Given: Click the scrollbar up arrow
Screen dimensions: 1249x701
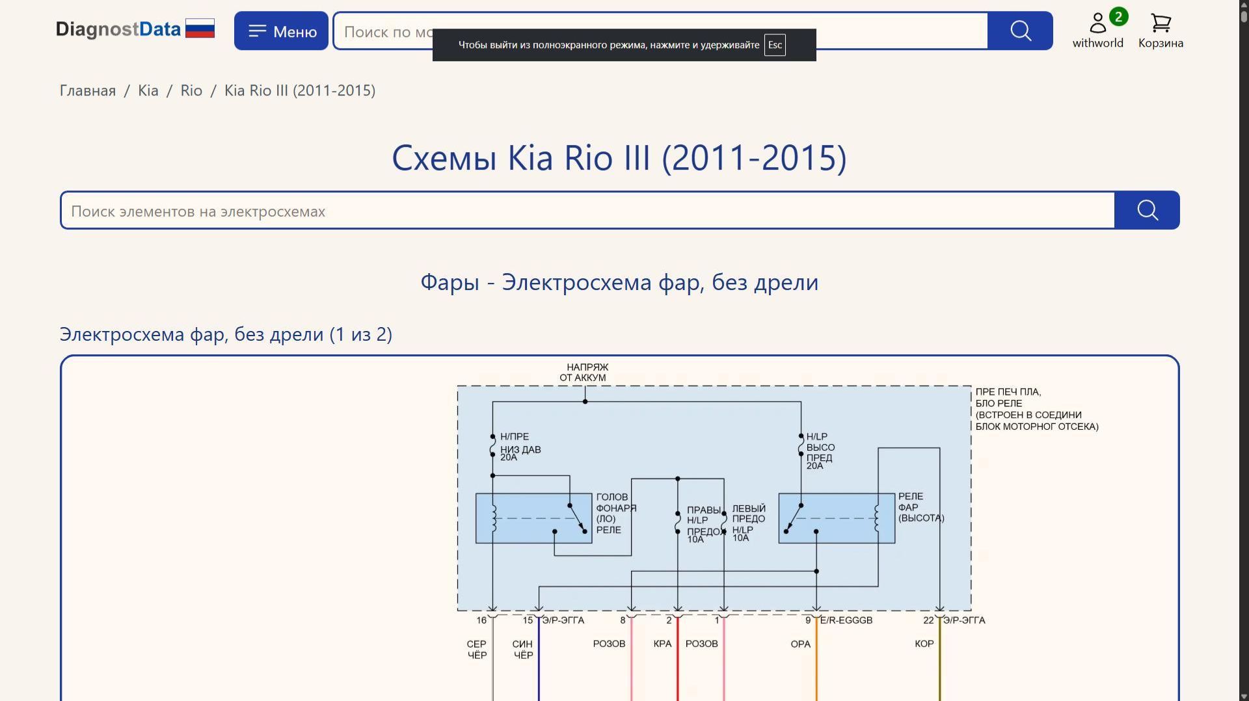Looking at the screenshot, I should point(1243,5).
